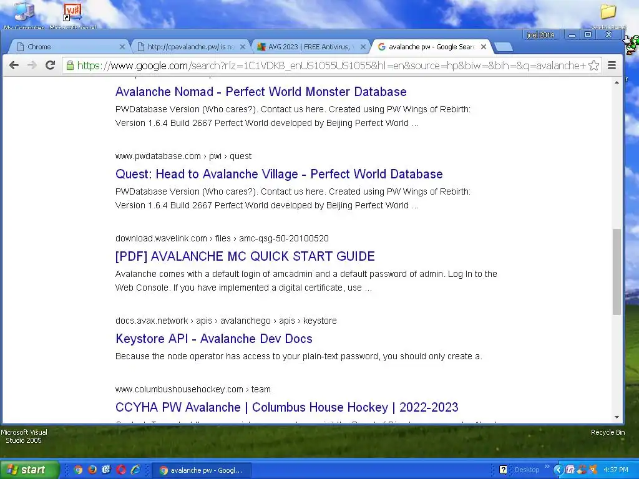The width and height of the screenshot is (639, 479).
Task: Close the AVG 2023 tab
Action: 363,47
